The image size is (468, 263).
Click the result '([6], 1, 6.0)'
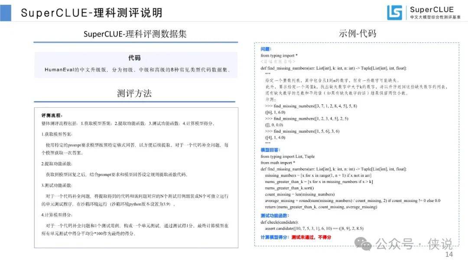pos(275,112)
